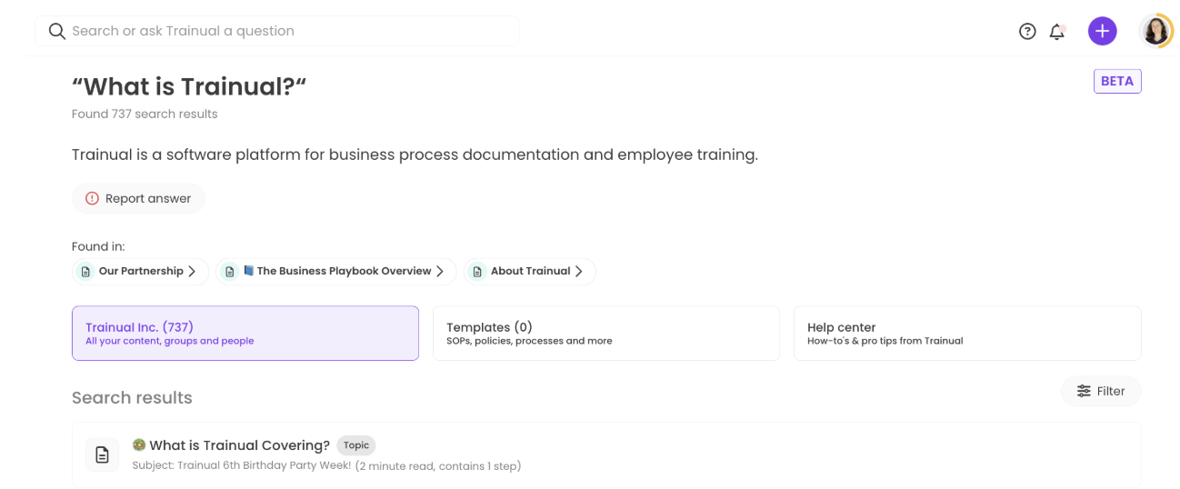Viewport: 1180px width, 489px height.
Task: Click the Our Partnership document icon
Action: click(85, 271)
